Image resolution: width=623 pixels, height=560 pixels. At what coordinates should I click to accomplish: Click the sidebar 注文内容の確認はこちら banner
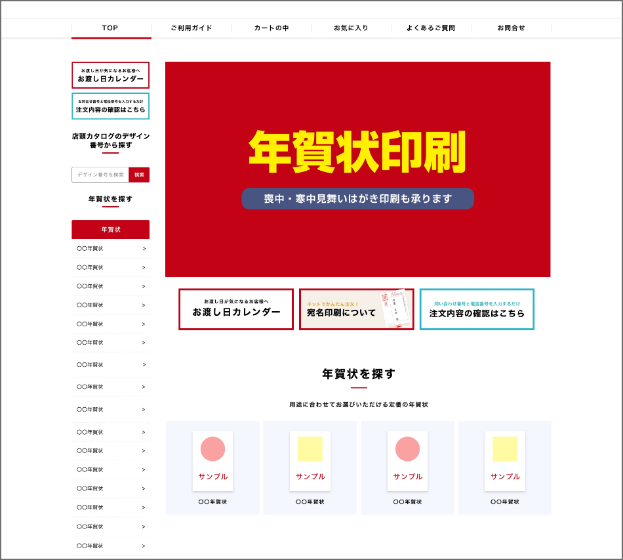(110, 106)
